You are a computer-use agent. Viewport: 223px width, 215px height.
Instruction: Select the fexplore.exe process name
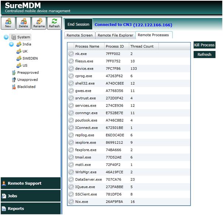tap(86, 150)
